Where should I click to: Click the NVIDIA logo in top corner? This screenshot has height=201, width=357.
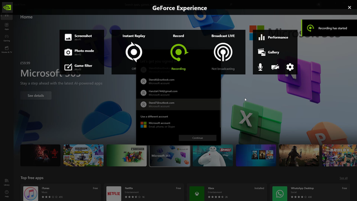click(7, 7)
